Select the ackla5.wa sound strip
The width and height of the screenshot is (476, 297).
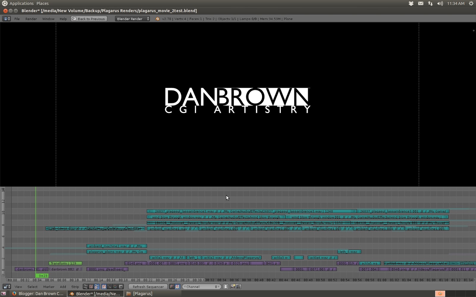[x=370, y=263]
